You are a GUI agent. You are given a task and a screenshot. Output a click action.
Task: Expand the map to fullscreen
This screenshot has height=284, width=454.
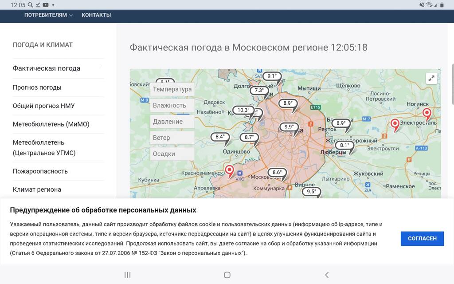click(x=431, y=79)
